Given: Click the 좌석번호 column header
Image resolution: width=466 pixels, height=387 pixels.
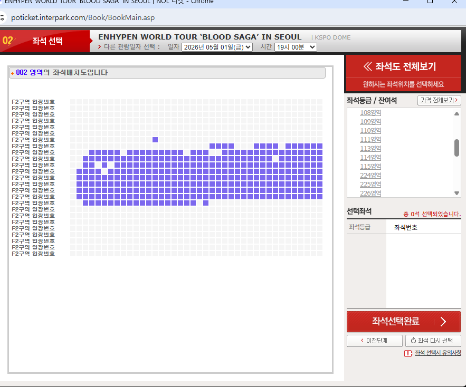Looking at the screenshot, I should [406, 227].
